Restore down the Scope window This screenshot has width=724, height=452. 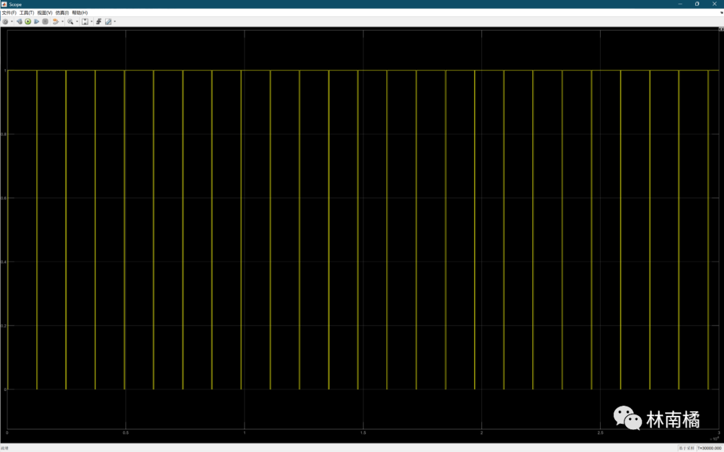(697, 4)
